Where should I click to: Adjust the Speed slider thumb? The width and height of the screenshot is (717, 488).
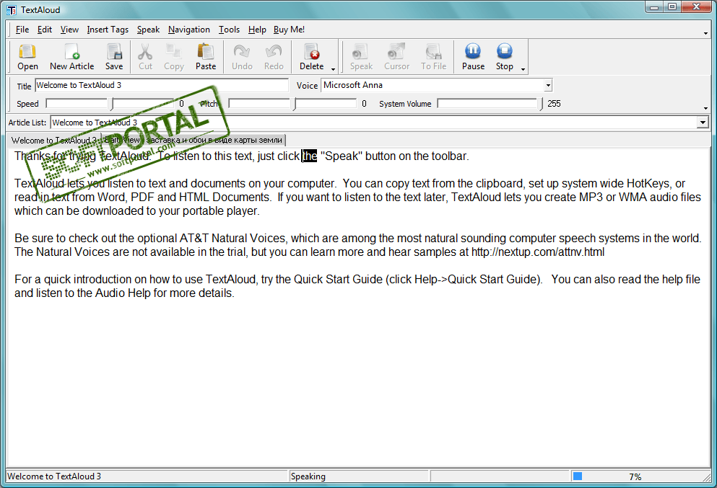point(112,104)
